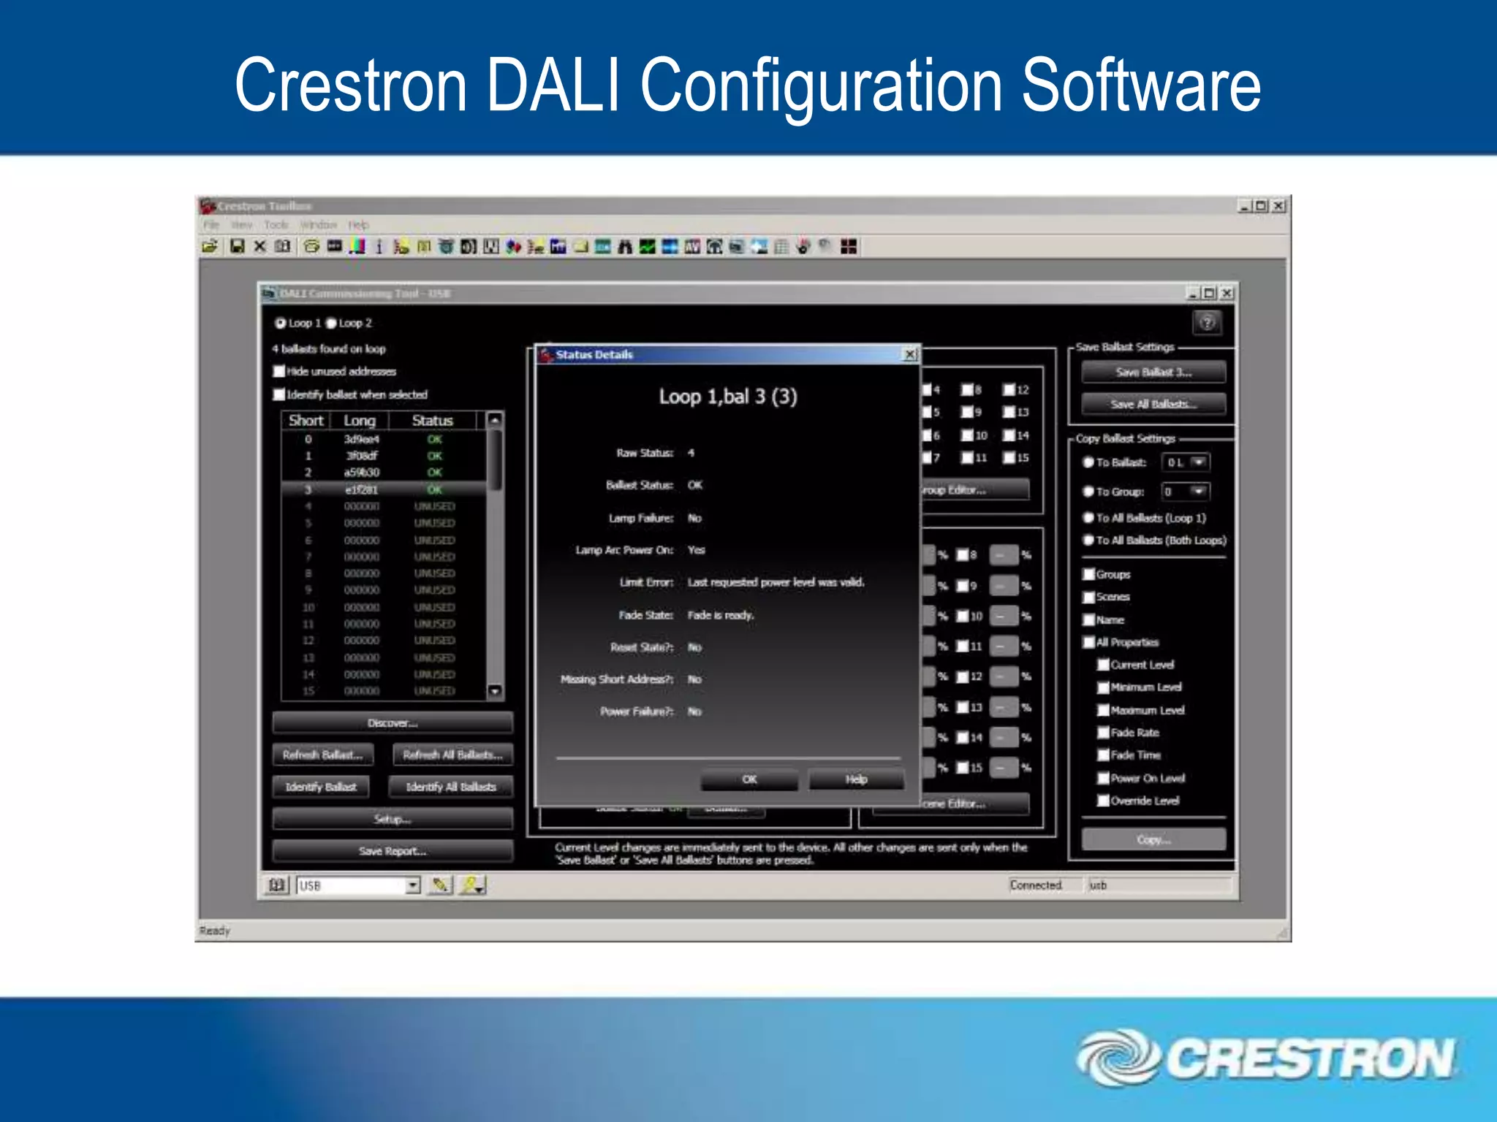
Task: Click the question mark help icon in DALI tool
Action: click(x=1208, y=322)
